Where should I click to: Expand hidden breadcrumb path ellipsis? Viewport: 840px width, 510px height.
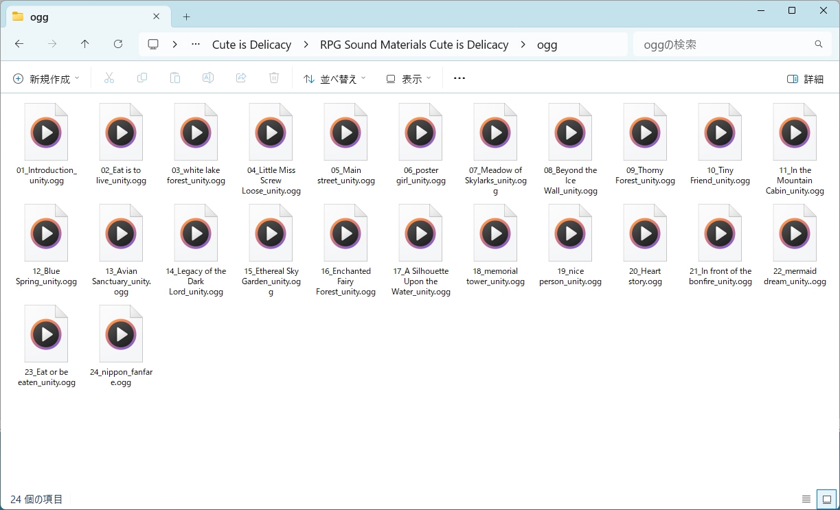196,44
